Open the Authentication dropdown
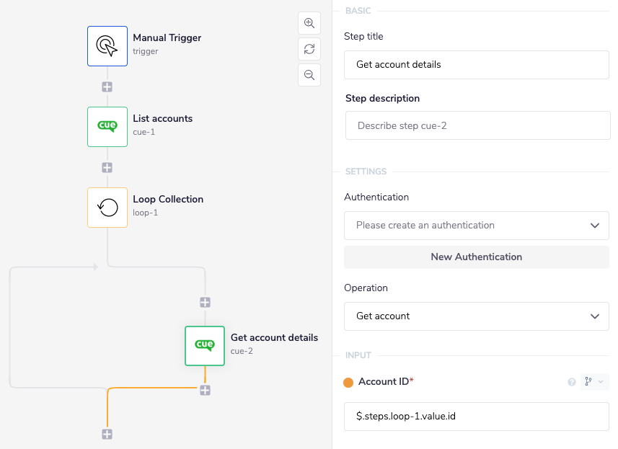The height and width of the screenshot is (449, 618). [476, 226]
